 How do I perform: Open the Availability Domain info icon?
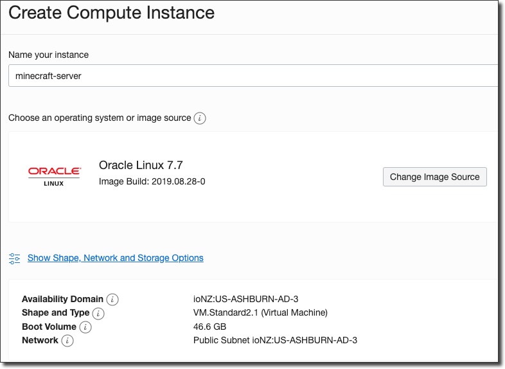[112, 300]
